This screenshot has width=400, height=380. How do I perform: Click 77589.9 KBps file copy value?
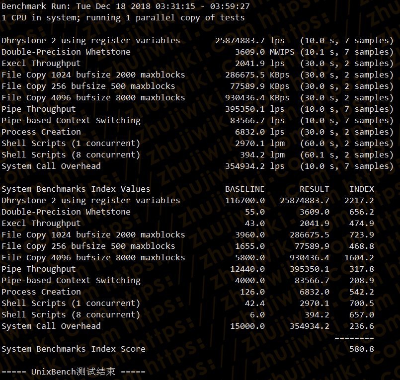tap(260, 86)
